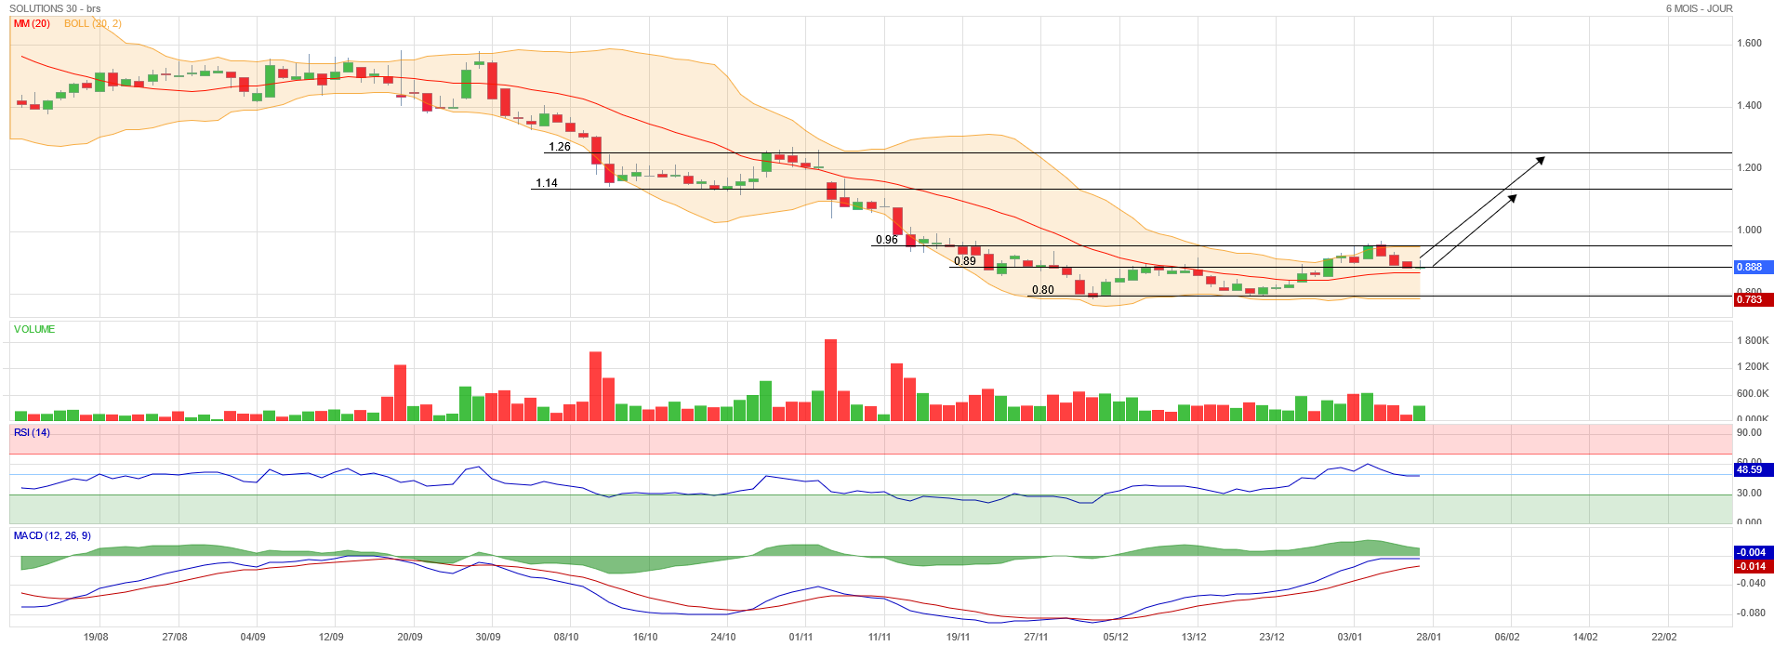
Task: Click the 1.400 price axis label
Action: 1749,105
